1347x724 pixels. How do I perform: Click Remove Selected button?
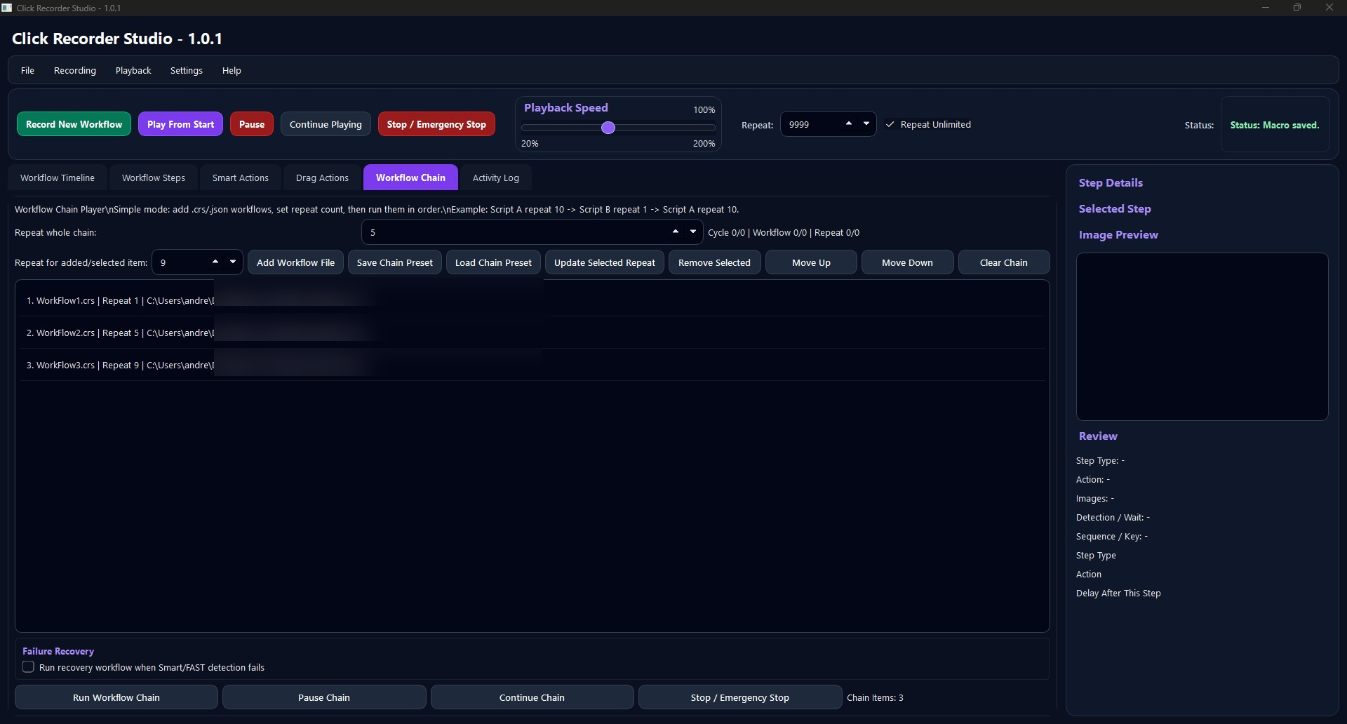(714, 262)
